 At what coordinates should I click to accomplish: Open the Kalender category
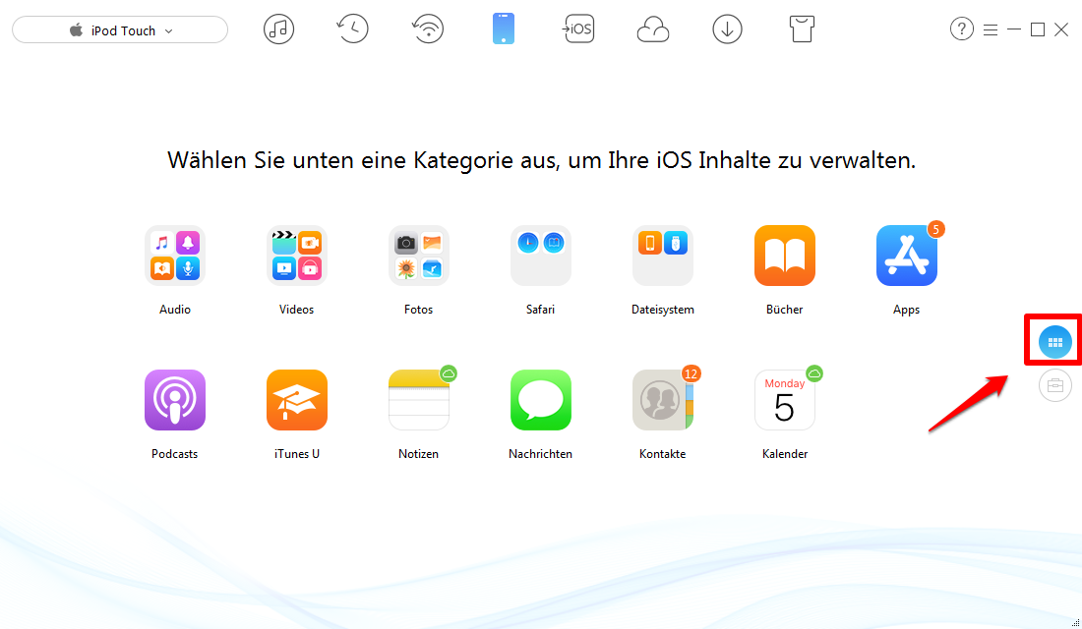[x=785, y=400]
